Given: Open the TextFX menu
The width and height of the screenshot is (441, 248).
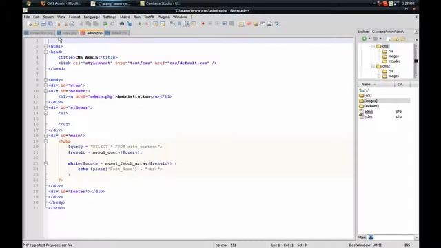Looking at the screenshot, I should [149, 17].
